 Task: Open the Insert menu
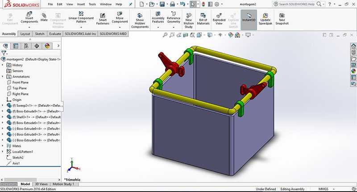click(x=81, y=4)
